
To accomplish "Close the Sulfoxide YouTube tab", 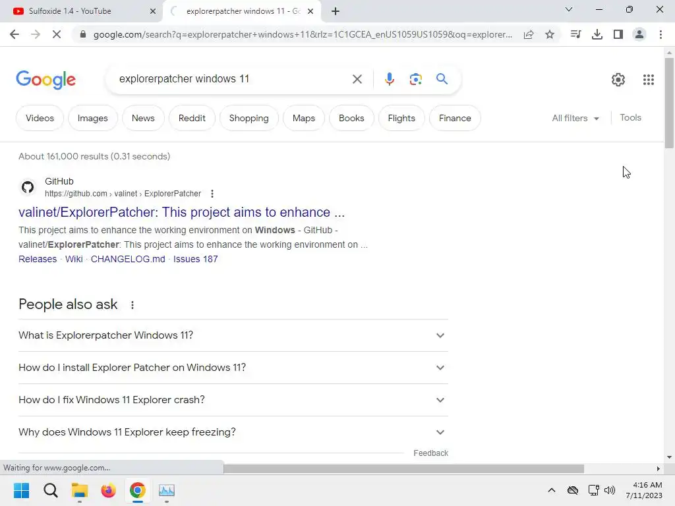I will point(153,11).
